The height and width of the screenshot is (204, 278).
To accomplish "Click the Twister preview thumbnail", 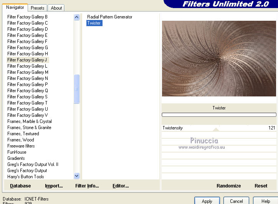I will pyautogui.click(x=219, y=58).
